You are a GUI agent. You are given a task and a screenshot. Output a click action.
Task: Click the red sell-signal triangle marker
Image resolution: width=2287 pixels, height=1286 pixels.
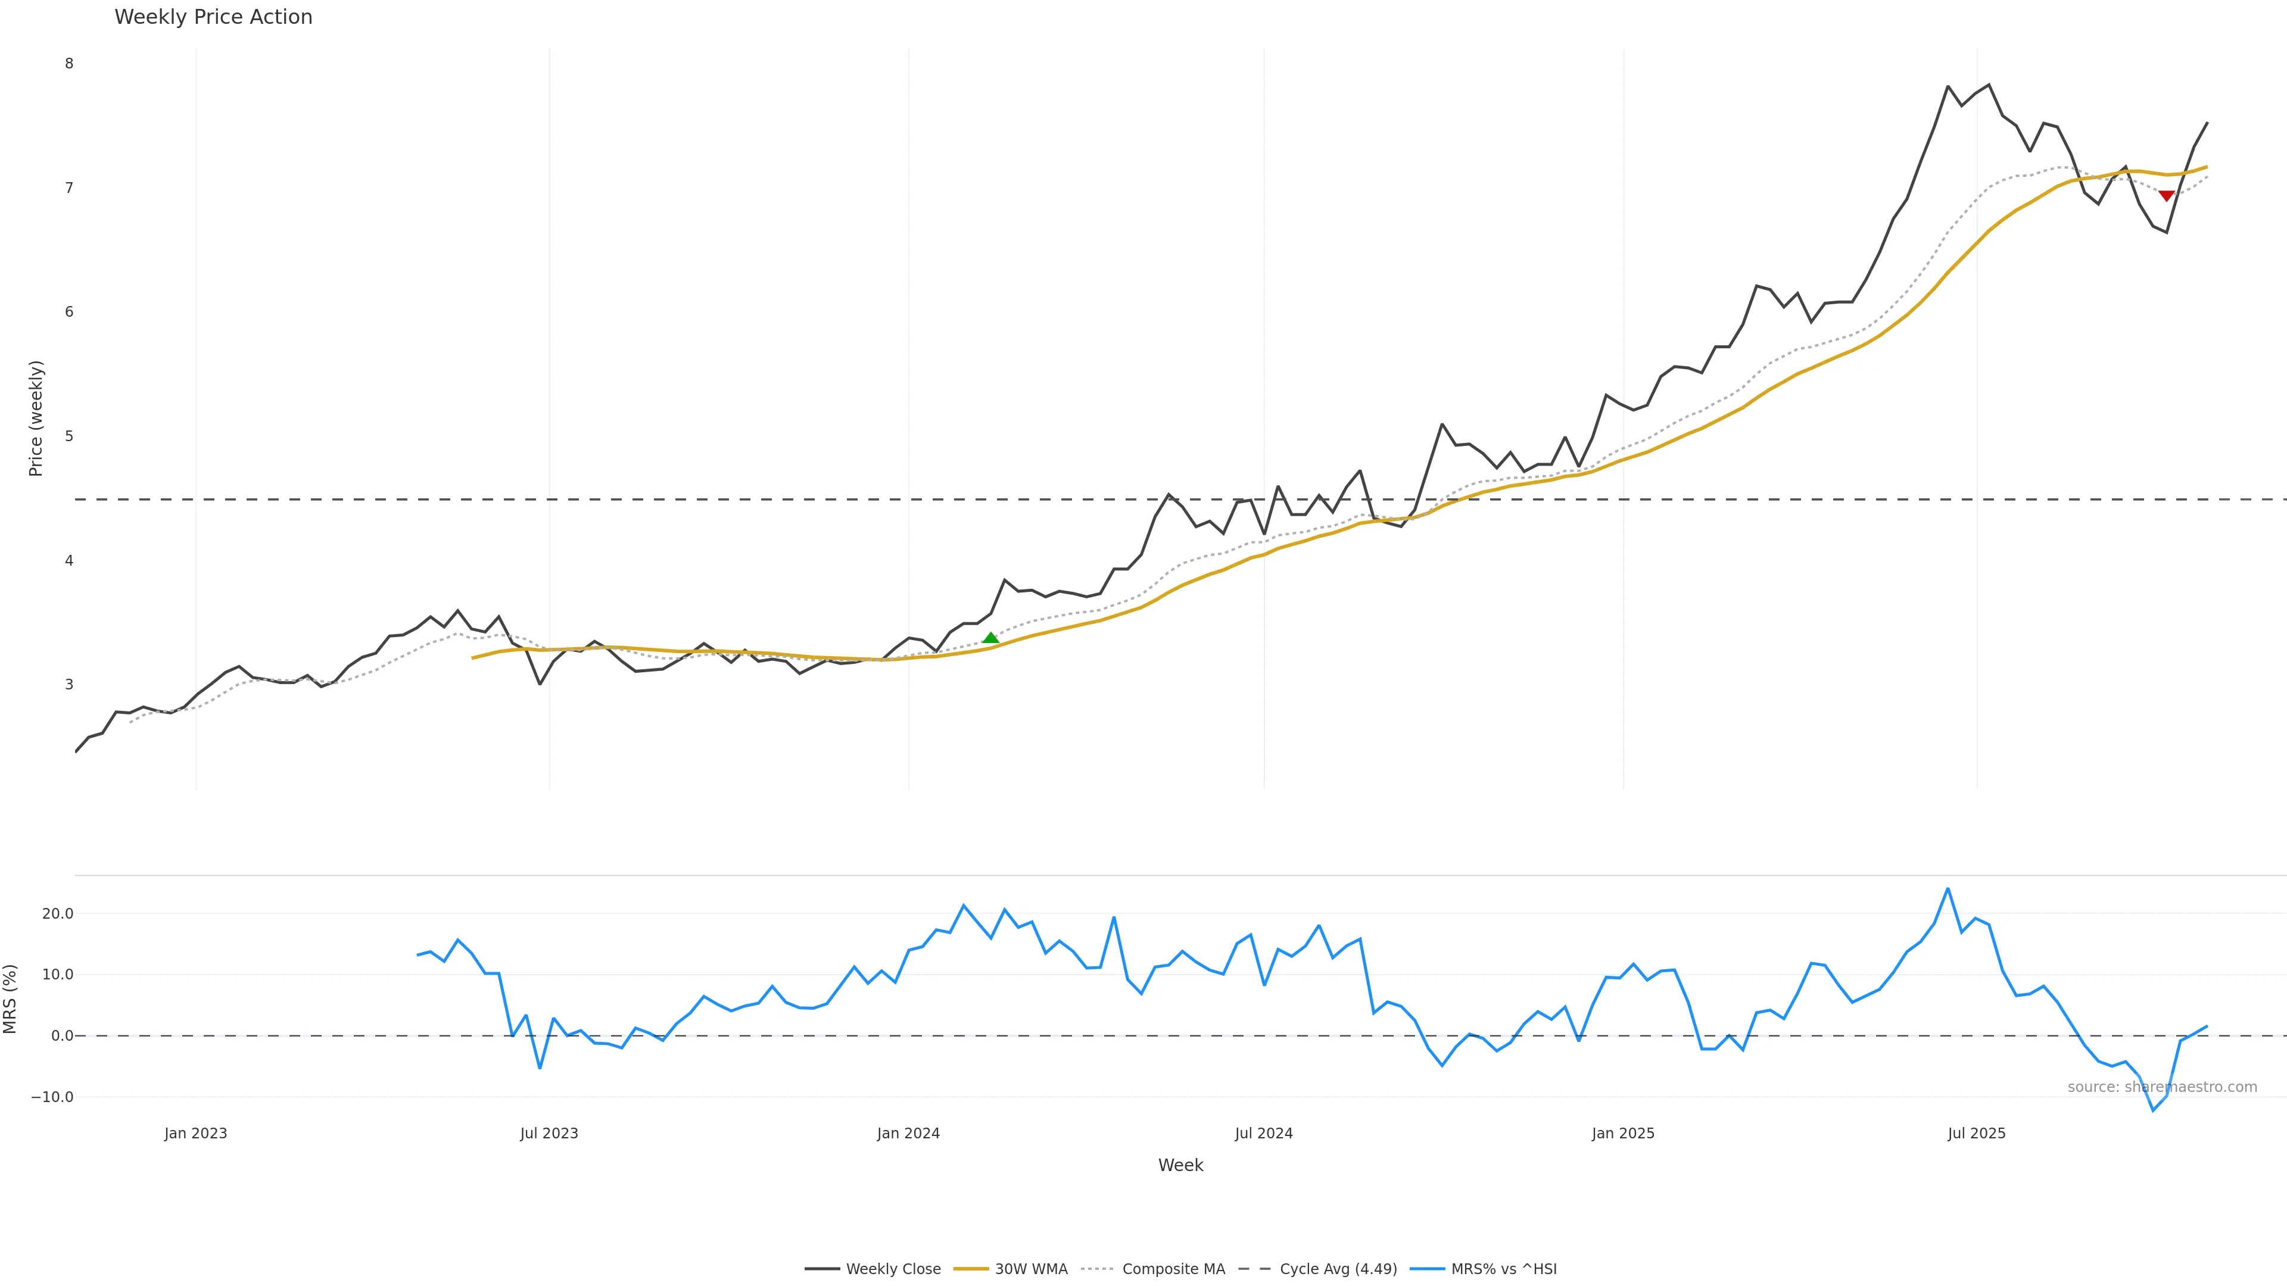coord(2166,196)
